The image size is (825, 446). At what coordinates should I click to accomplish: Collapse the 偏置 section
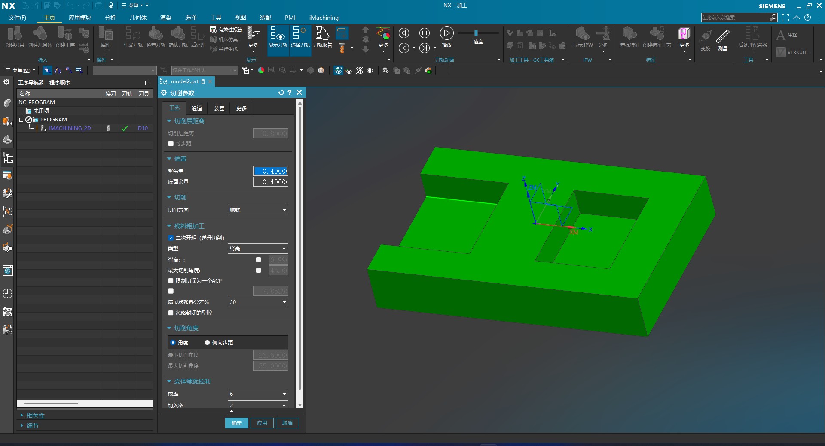(x=169, y=159)
